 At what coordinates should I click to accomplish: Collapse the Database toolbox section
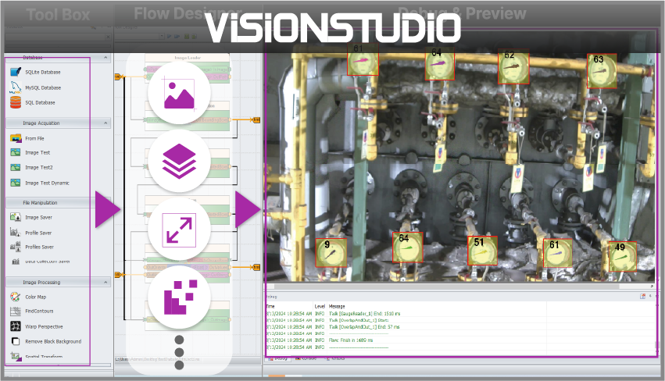click(105, 57)
